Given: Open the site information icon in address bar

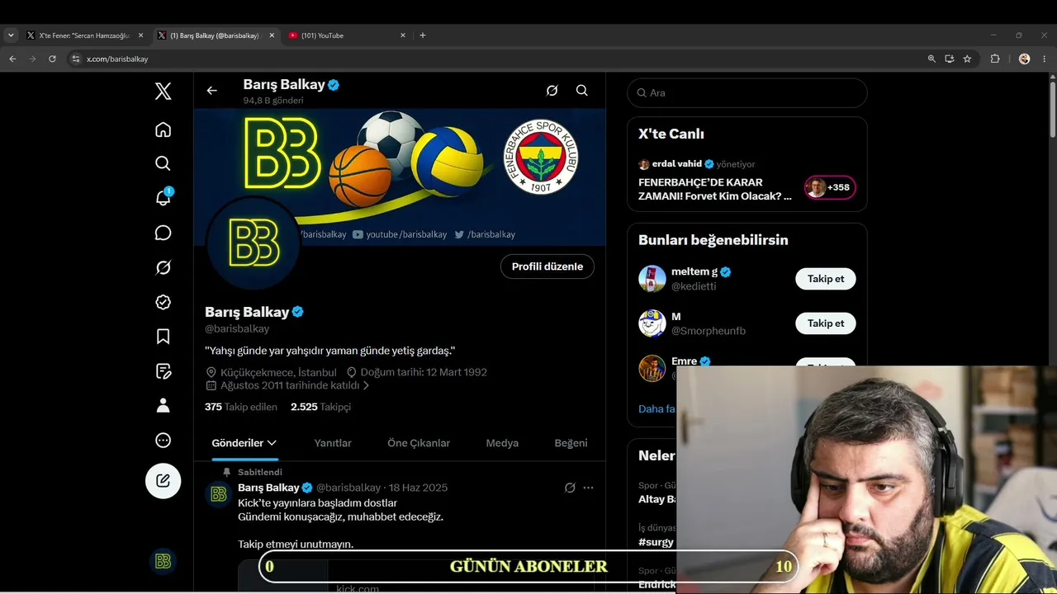Looking at the screenshot, I should 76,59.
